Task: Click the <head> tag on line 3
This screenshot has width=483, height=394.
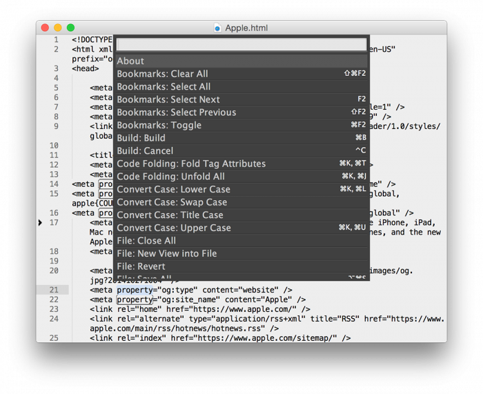Action: 86,68
